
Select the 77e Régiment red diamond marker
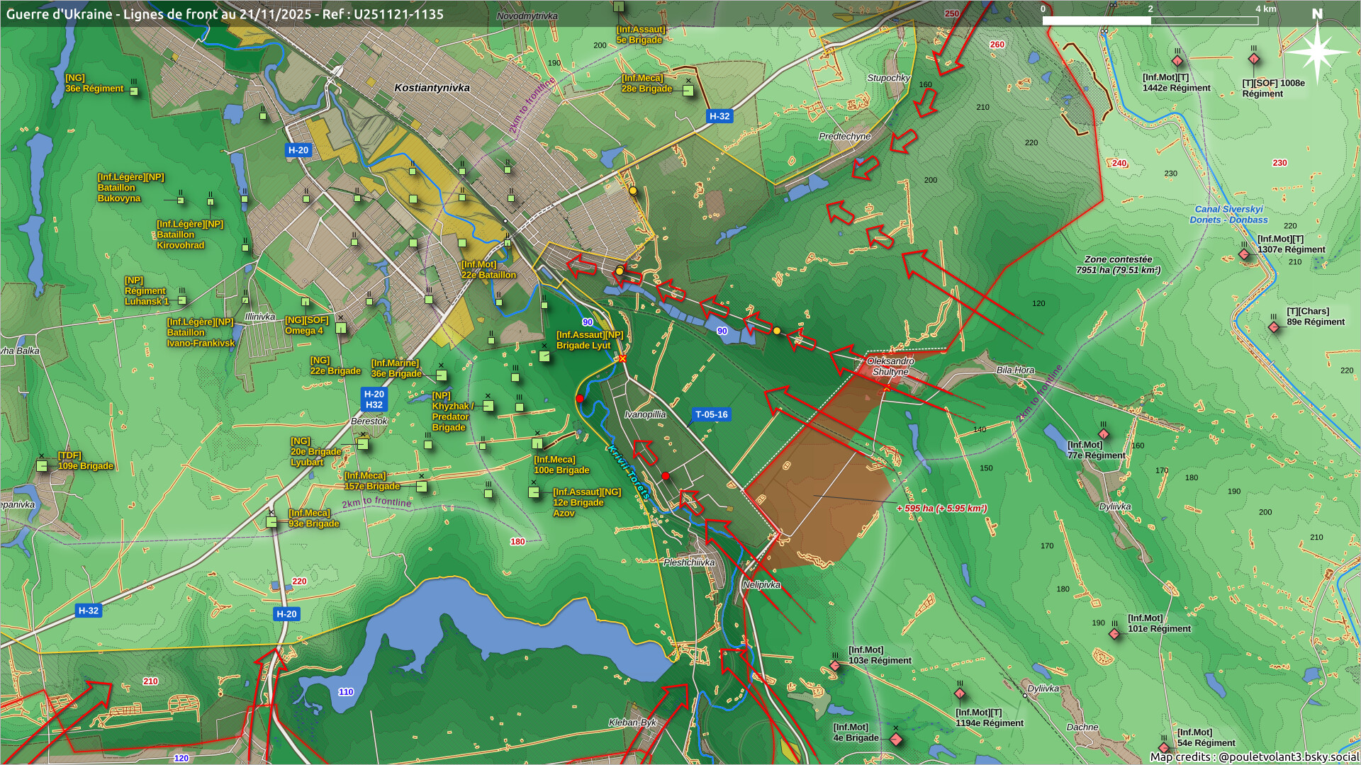(1104, 434)
